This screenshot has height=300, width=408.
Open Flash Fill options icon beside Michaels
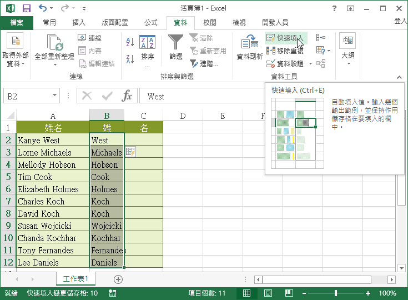coord(130,152)
